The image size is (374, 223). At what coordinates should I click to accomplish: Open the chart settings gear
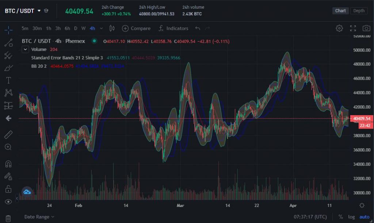click(x=339, y=28)
